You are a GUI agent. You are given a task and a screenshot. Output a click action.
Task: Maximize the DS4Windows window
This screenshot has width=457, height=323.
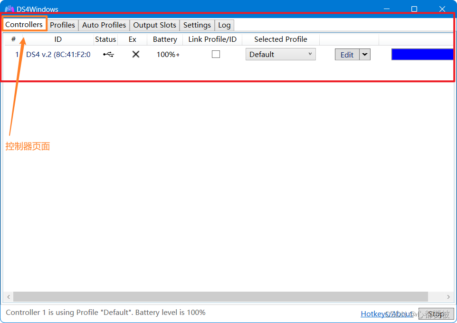tap(414, 9)
